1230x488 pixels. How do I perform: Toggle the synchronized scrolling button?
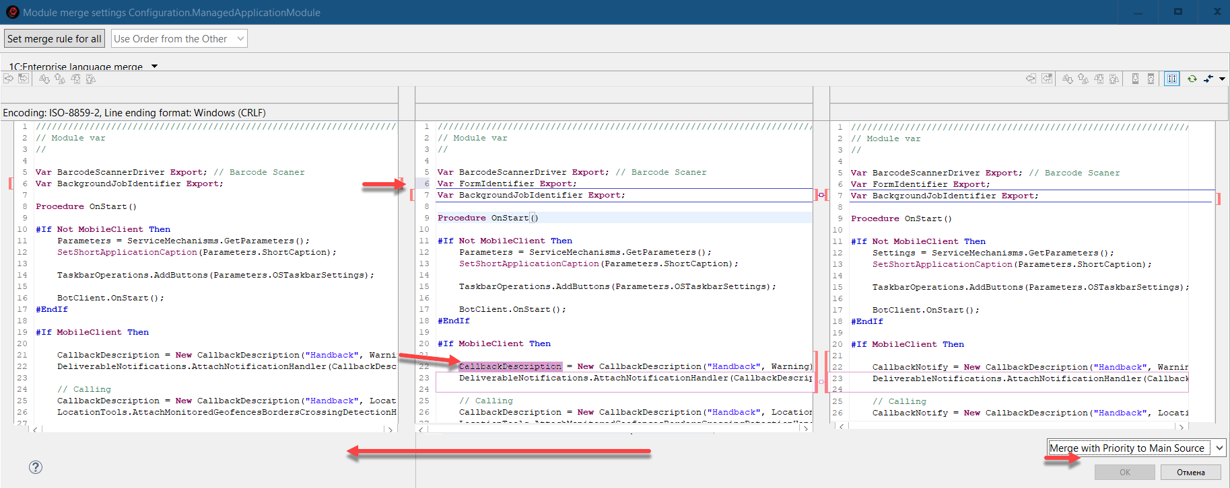point(1172,79)
